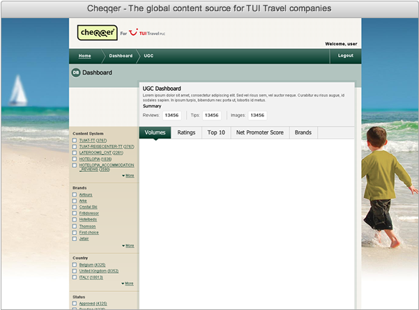Go to Home in the navigation bar
This screenshot has width=419, height=310.
tap(85, 56)
